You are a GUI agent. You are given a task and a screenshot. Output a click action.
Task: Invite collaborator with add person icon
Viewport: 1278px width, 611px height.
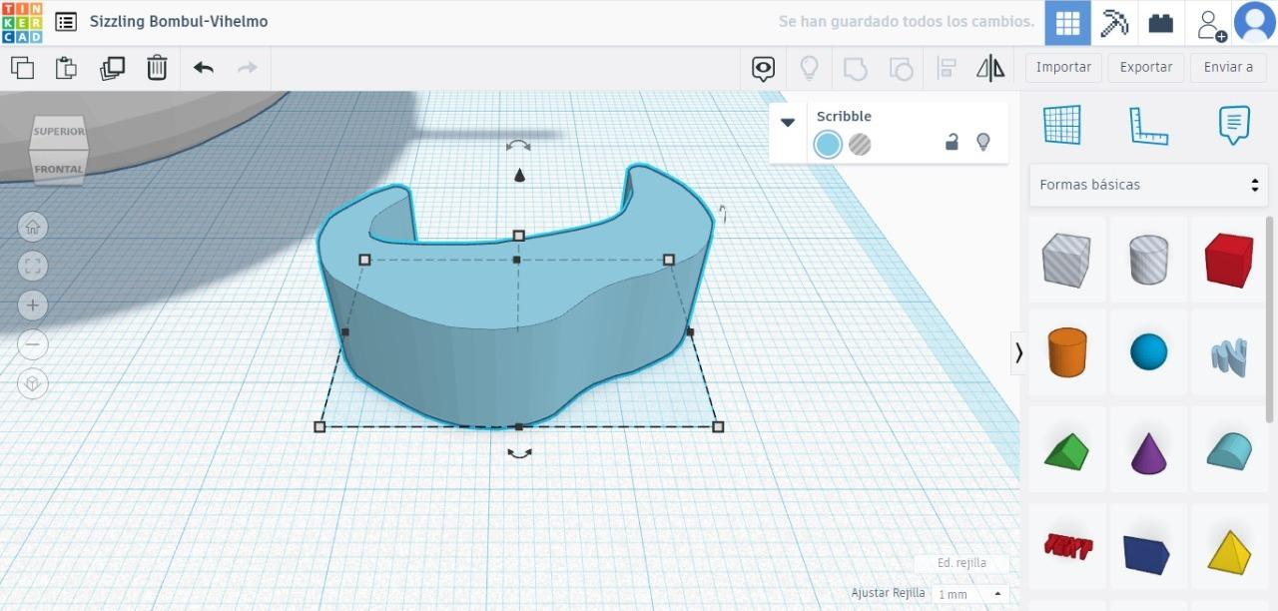[x=1211, y=24]
